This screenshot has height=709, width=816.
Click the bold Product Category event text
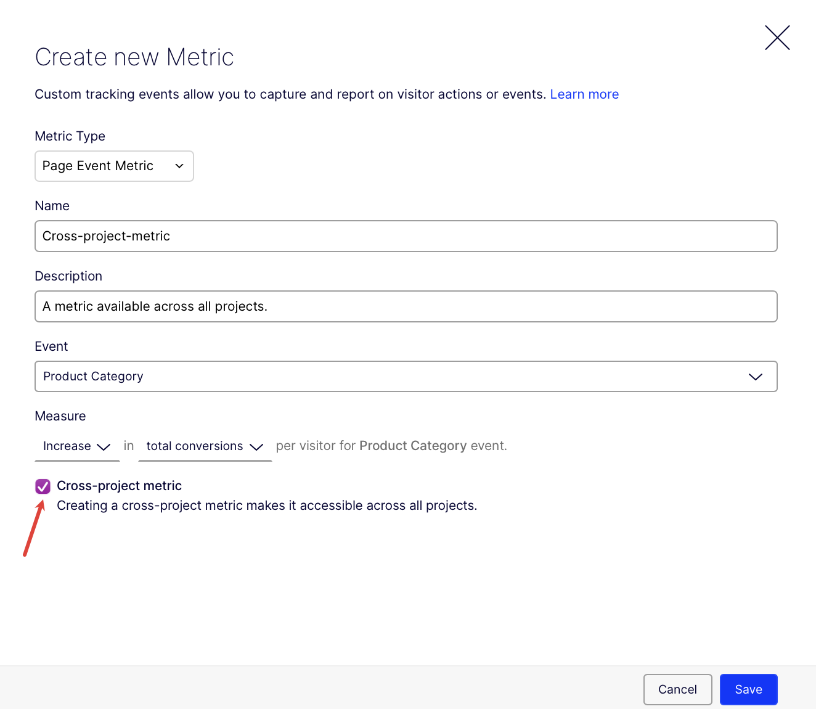[413, 446]
